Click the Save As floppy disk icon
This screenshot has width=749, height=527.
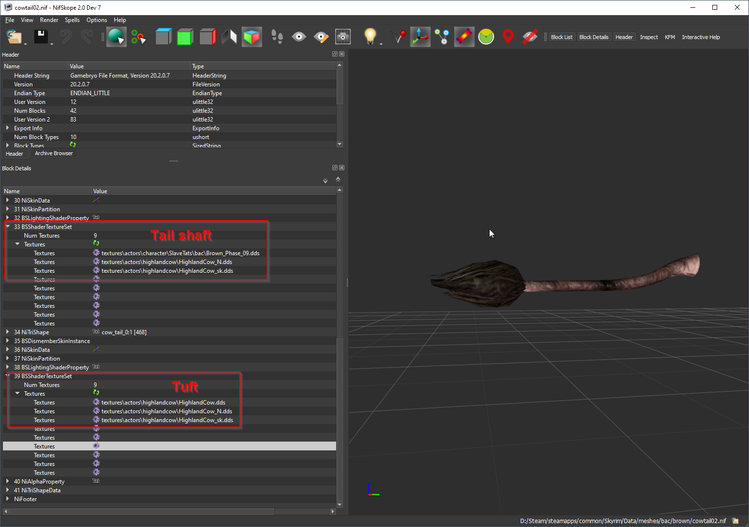(41, 37)
